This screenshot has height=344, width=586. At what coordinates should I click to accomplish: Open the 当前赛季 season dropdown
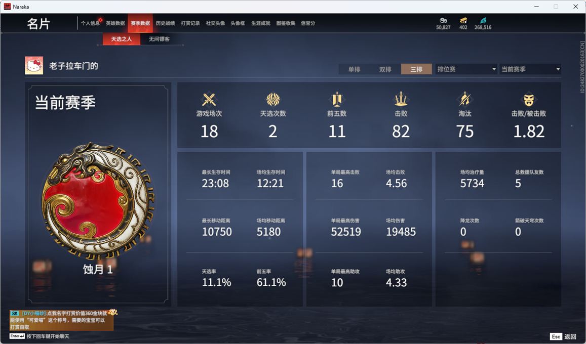click(530, 69)
